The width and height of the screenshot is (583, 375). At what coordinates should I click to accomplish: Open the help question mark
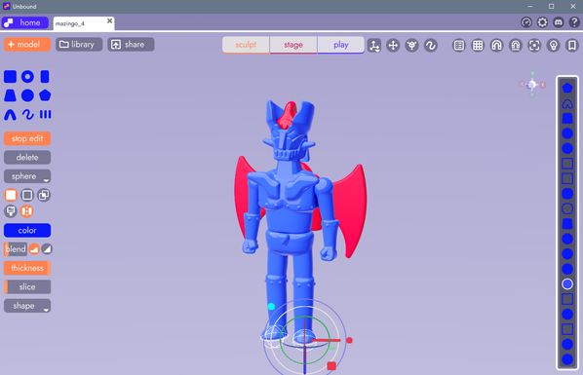tap(574, 22)
